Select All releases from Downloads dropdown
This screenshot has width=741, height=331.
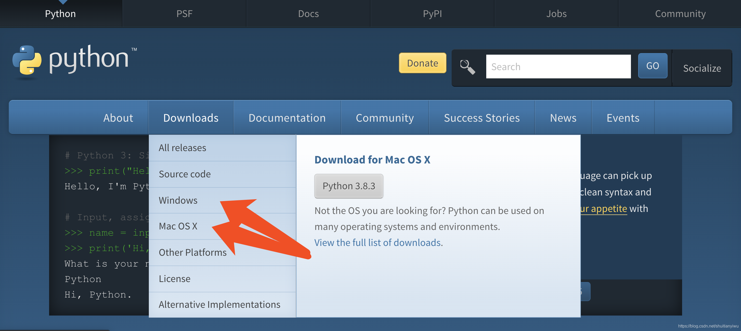tap(222, 148)
